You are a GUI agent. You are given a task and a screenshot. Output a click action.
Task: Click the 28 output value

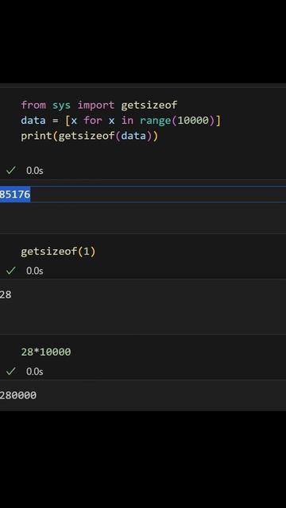6,294
